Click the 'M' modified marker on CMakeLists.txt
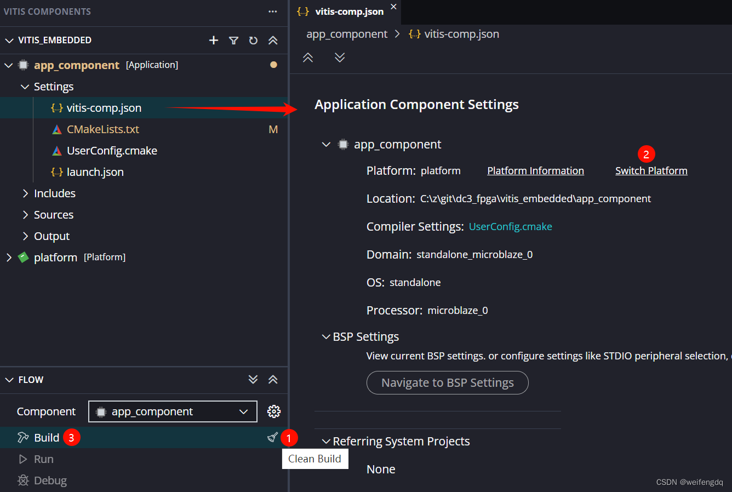Screen dimensions: 732x492 273,129
